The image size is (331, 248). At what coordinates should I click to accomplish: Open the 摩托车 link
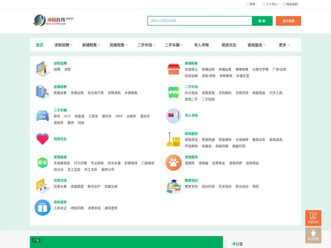[x=107, y=116]
